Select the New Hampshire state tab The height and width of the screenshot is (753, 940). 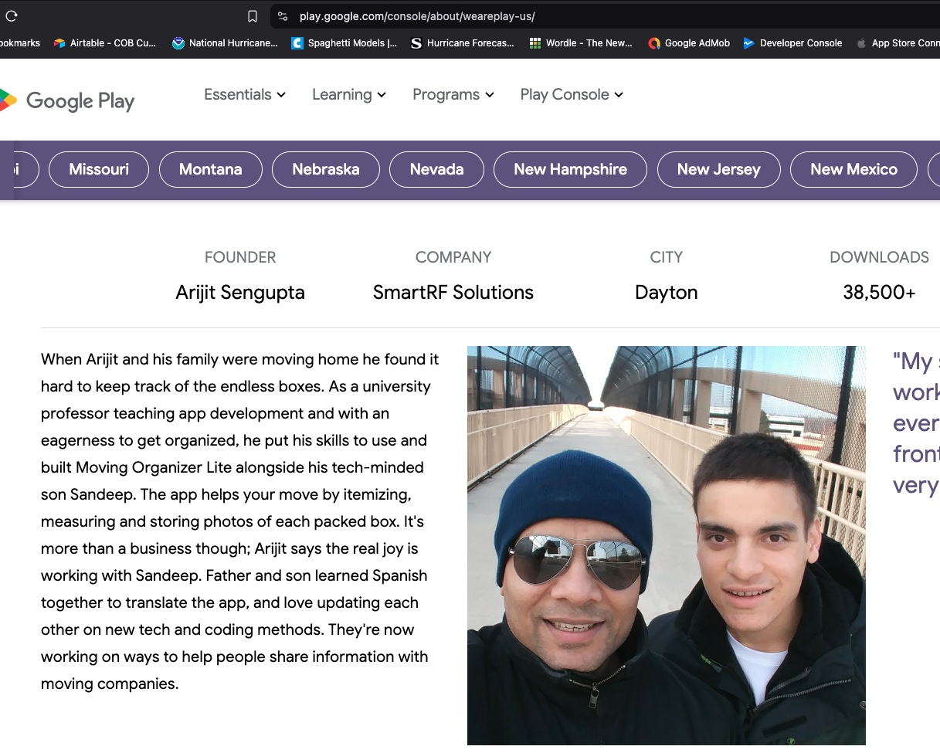pos(570,169)
